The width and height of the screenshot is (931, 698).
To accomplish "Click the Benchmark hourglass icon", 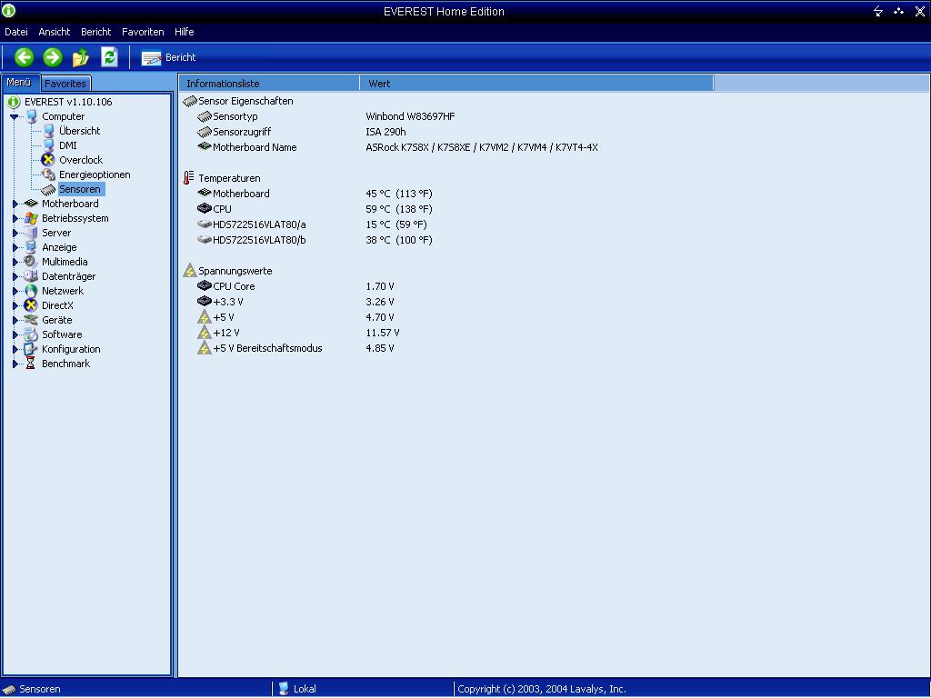I will (31, 364).
